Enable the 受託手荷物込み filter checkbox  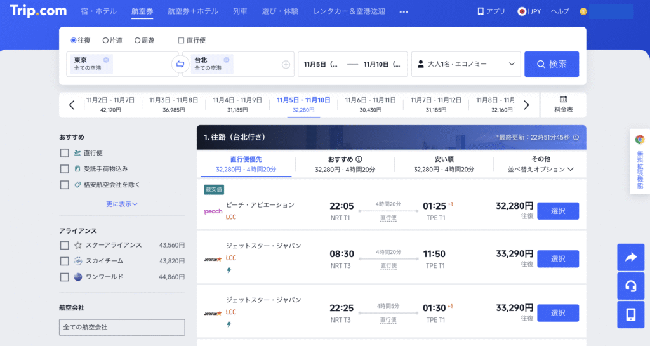click(x=65, y=169)
